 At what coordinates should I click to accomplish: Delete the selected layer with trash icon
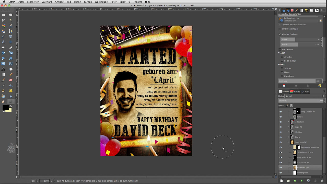click(322, 181)
